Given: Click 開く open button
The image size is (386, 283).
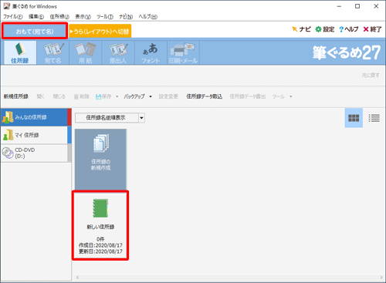Looking at the screenshot, I should click(40, 96).
